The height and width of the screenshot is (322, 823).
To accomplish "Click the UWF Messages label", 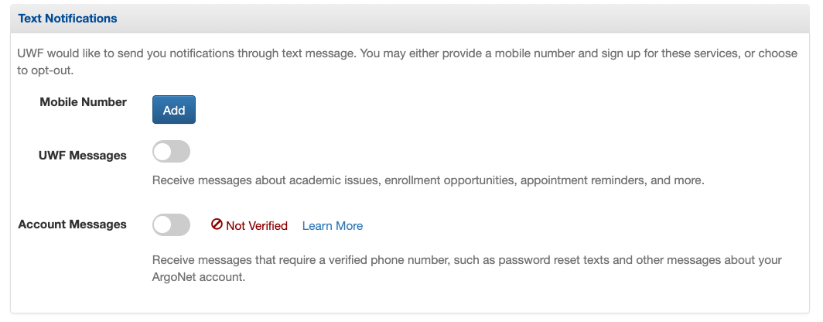I will pos(83,156).
